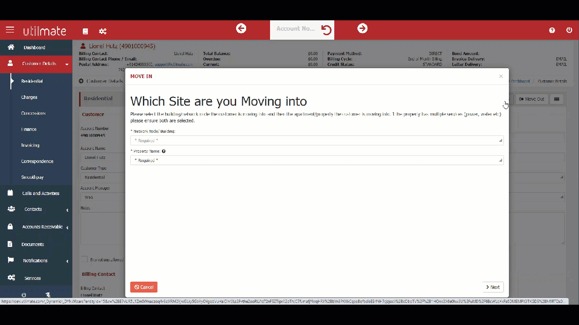The width and height of the screenshot is (579, 325).
Task: Select Charges in the sidebar menu
Action: 29,97
